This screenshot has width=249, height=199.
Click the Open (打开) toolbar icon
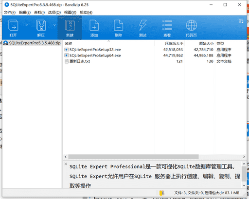point(13,25)
